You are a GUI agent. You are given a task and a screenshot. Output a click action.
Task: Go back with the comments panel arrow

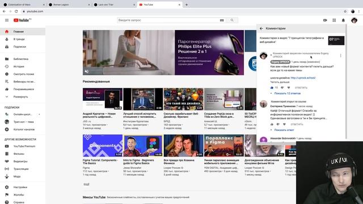(261, 28)
